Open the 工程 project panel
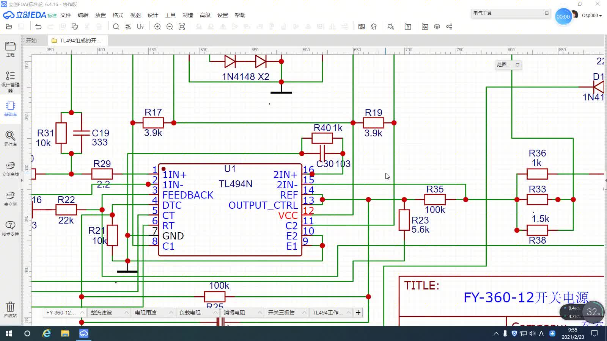 [10, 49]
